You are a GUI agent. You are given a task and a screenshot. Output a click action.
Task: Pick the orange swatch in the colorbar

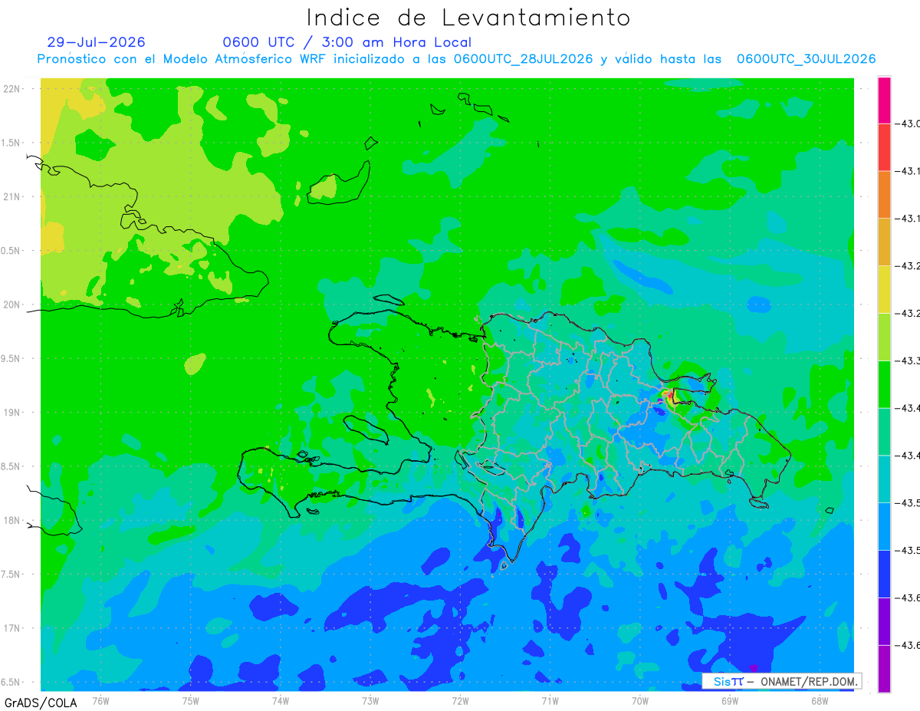click(x=884, y=195)
